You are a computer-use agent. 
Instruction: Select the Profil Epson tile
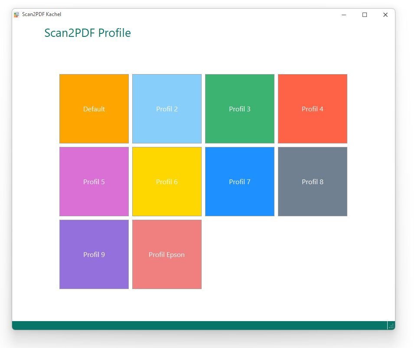[167, 254]
